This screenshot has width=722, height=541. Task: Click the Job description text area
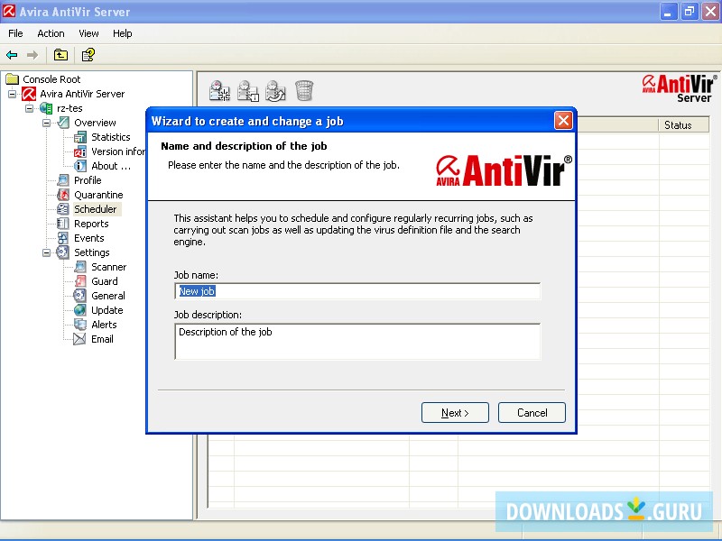pos(357,342)
